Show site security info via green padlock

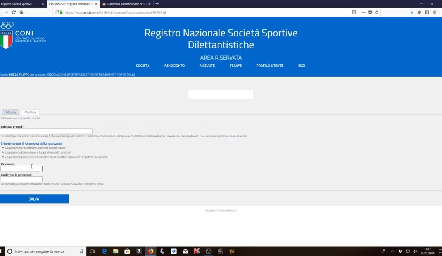[x=61, y=12]
